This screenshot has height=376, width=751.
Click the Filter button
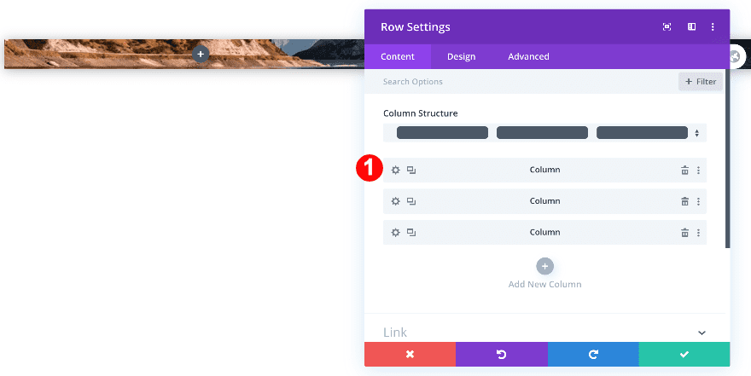click(701, 82)
